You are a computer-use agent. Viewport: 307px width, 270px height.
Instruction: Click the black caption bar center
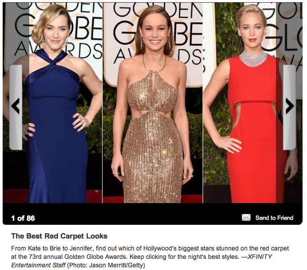click(x=153, y=214)
